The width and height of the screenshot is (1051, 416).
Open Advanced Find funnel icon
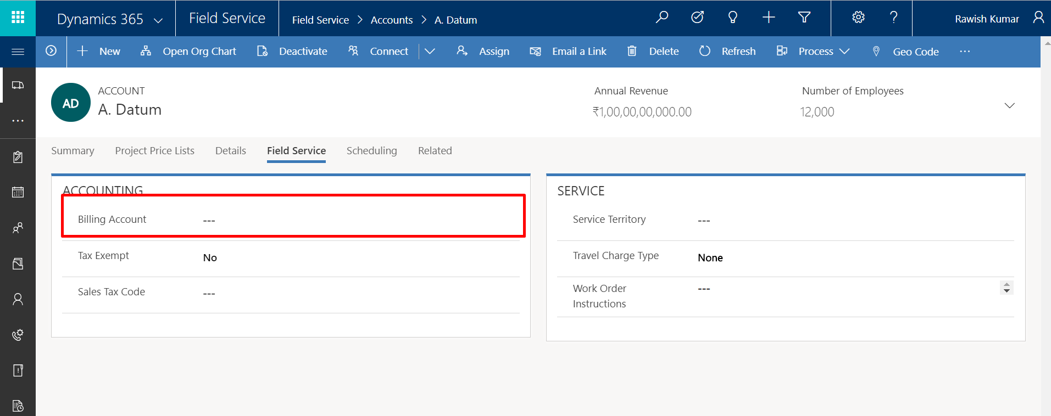coord(804,18)
